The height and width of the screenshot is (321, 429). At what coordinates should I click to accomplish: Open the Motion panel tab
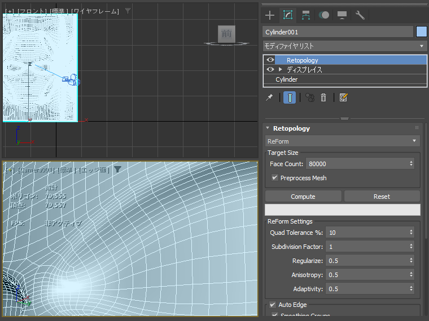coord(324,15)
